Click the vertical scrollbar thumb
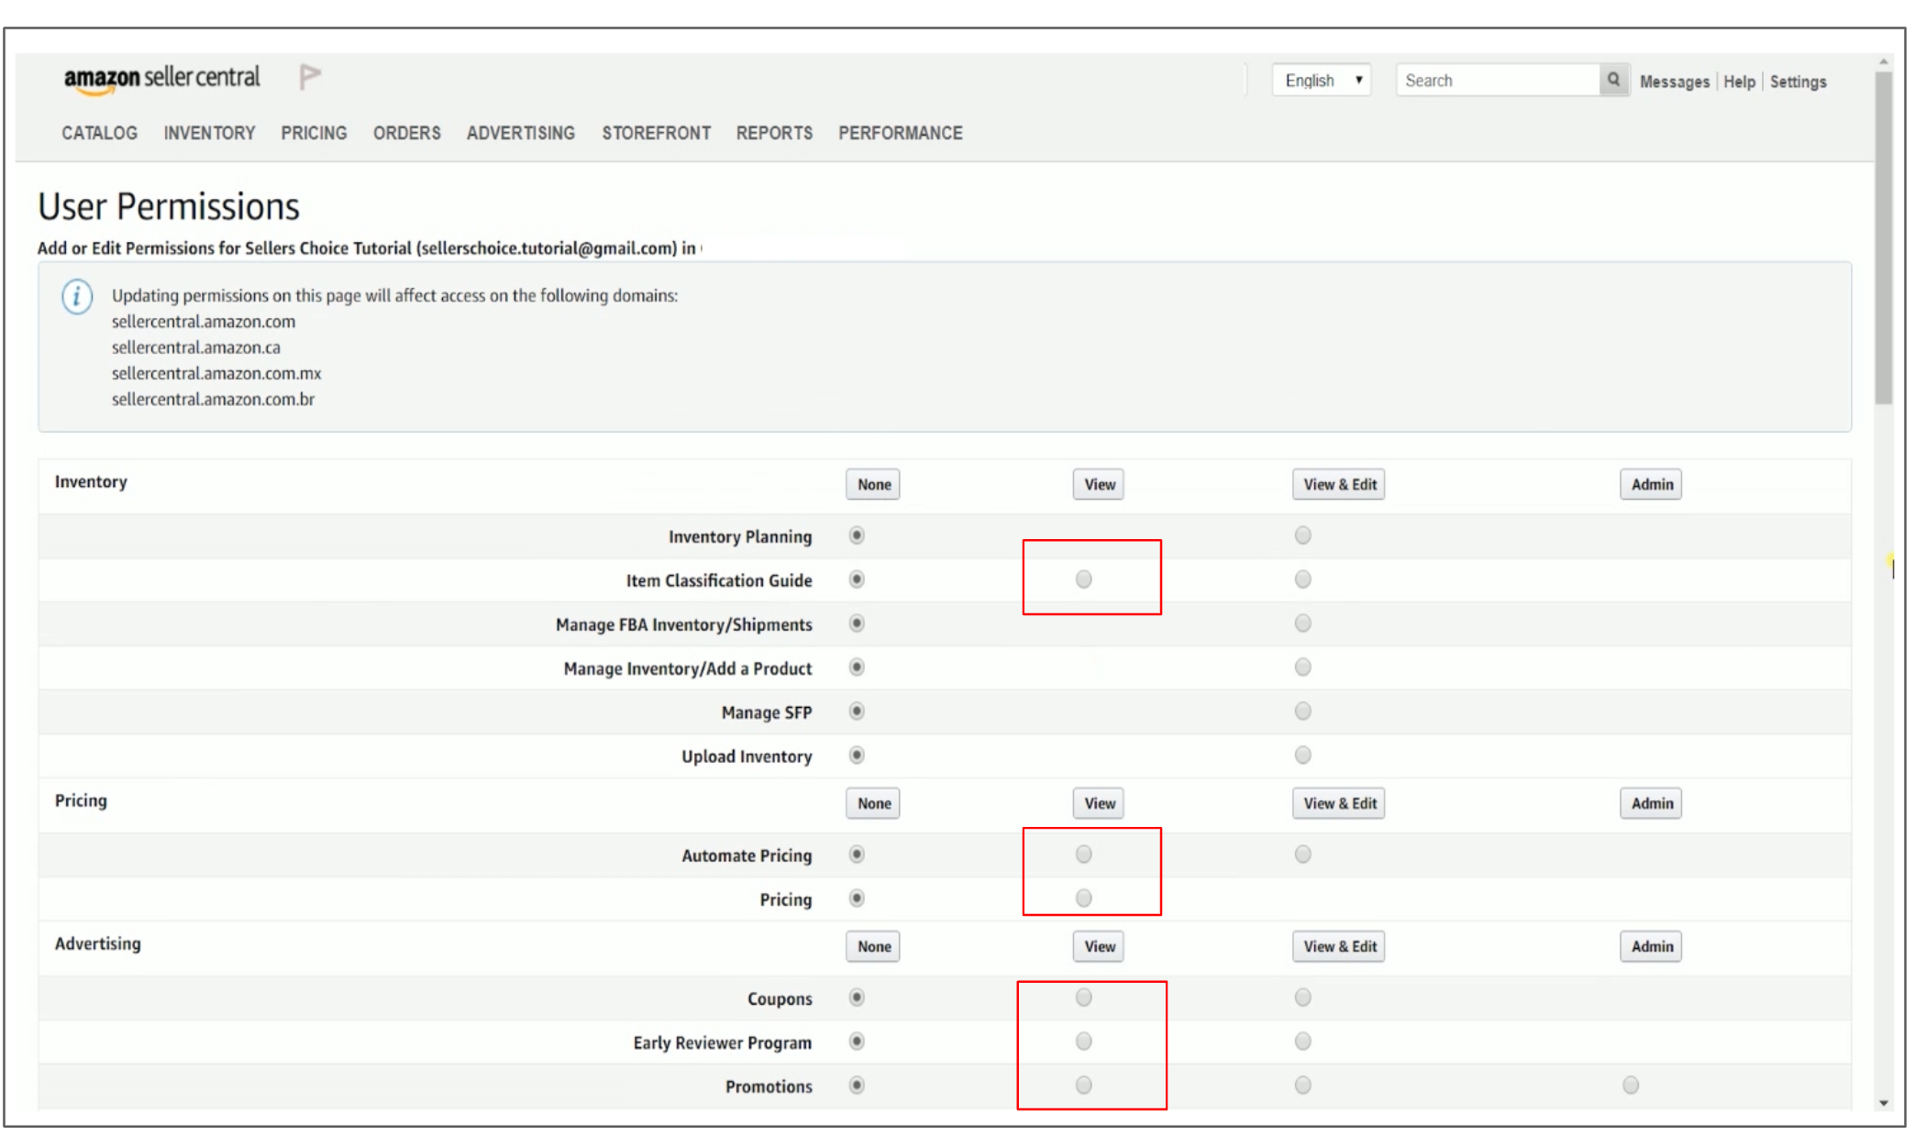 pyautogui.click(x=1884, y=238)
